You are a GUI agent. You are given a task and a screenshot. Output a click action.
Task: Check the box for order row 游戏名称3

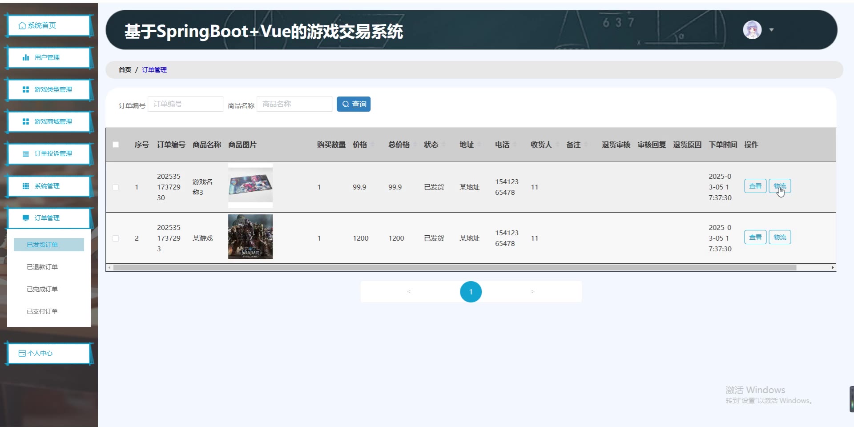(116, 187)
